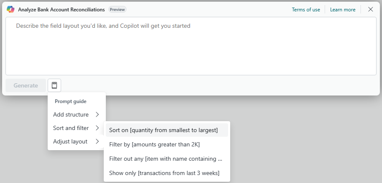Expand the Add structure chevron
This screenshot has width=382, height=183.
click(97, 114)
